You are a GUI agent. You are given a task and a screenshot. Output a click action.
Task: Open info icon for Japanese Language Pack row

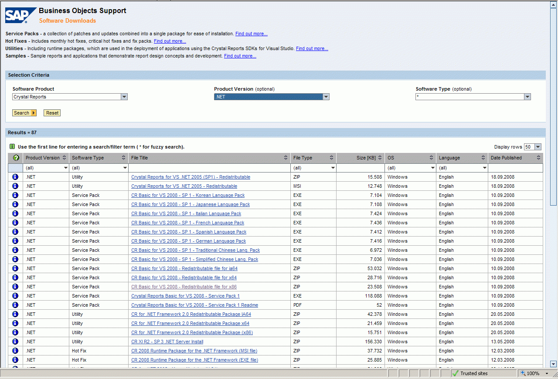[x=15, y=204]
